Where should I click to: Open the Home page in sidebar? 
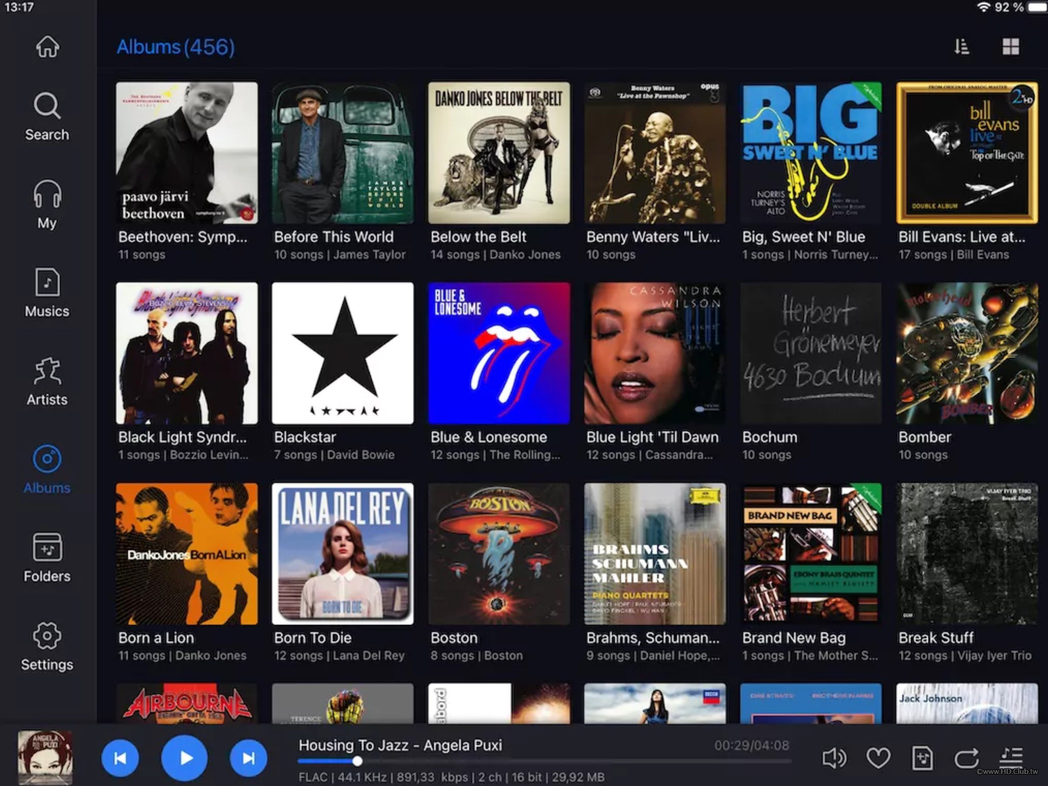47,47
